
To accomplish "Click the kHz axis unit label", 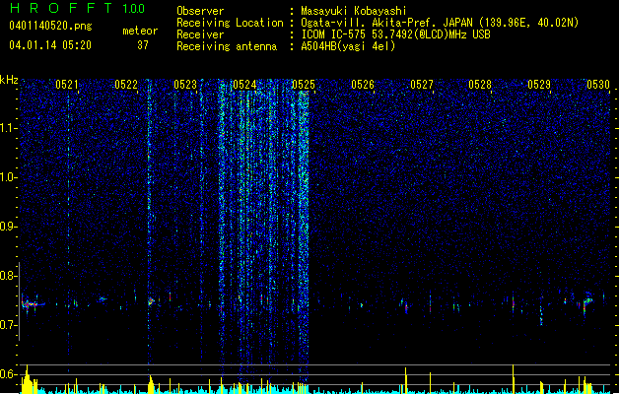I will pyautogui.click(x=9, y=80).
